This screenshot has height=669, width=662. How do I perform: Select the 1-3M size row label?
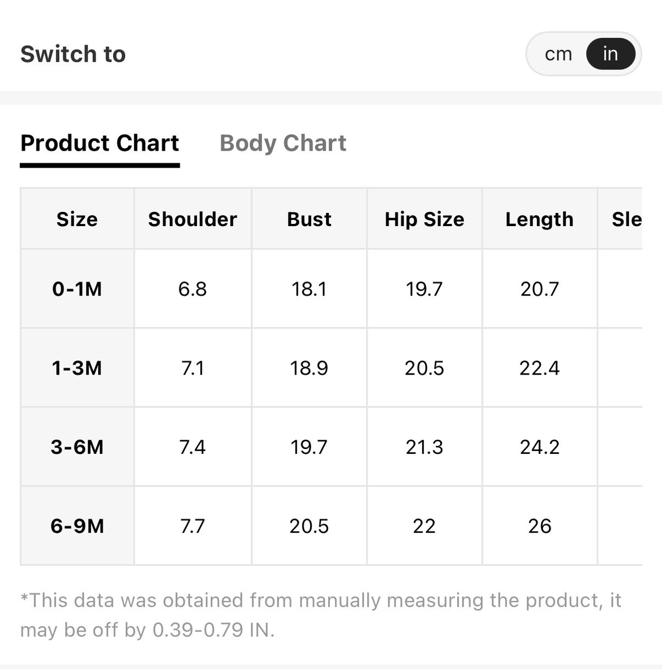pos(77,368)
